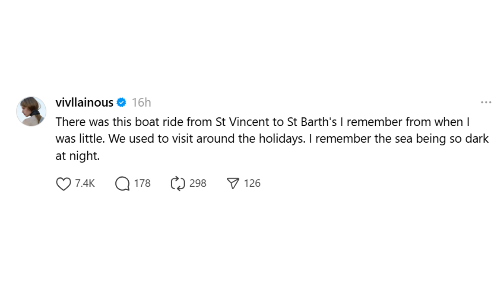Viewport: 504px width, 283px height.
Task: Visit the vivllainous username link
Action: coord(85,103)
